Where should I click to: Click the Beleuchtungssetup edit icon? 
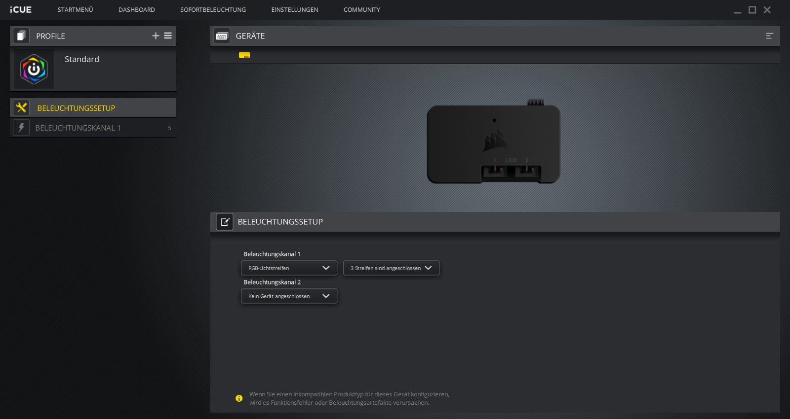pos(225,222)
